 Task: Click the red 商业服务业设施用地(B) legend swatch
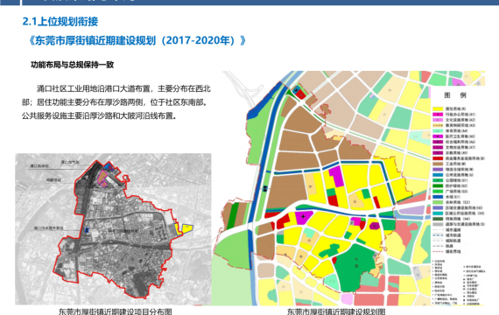coord(438,158)
